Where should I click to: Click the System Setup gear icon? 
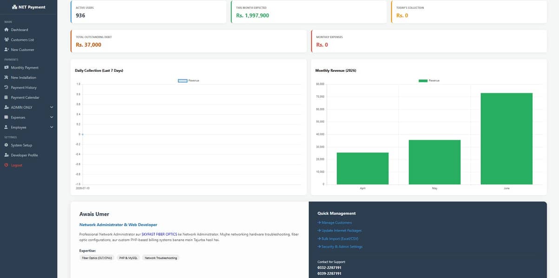pyautogui.click(x=7, y=145)
